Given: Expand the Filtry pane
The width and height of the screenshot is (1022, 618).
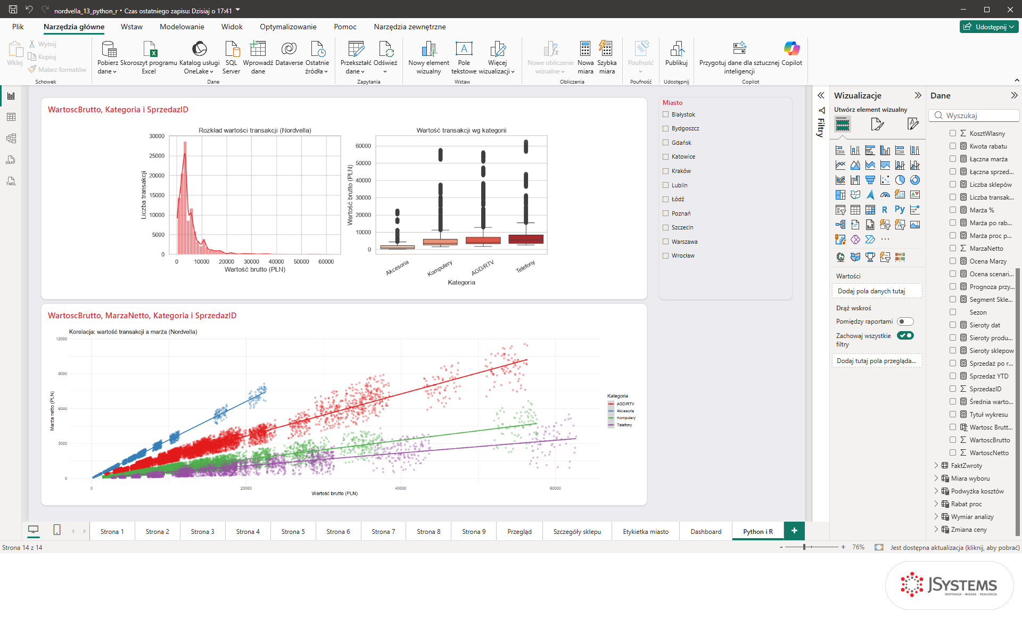Looking at the screenshot, I should tap(821, 95).
